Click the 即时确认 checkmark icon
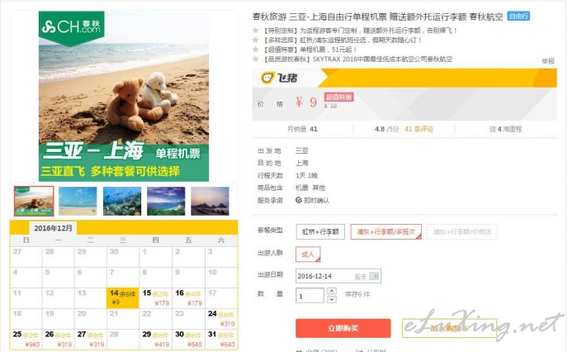The image size is (573, 352). (299, 200)
